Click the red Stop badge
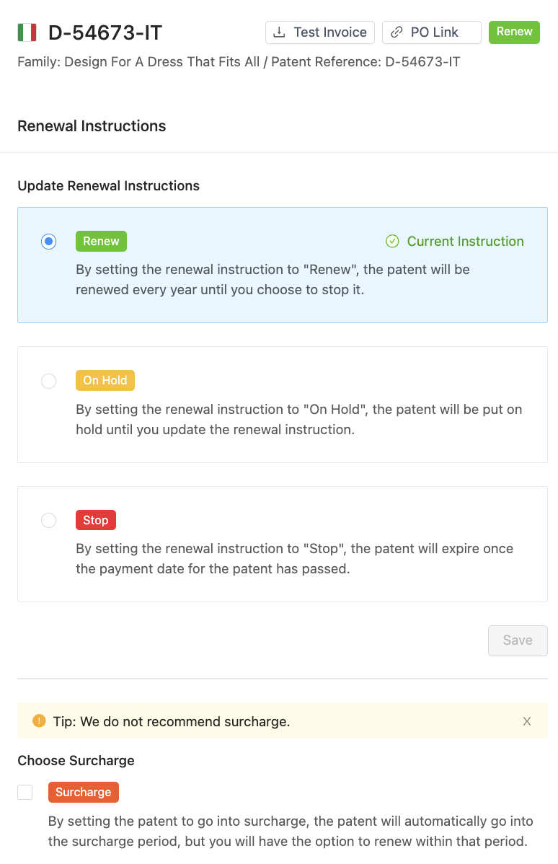558x864 pixels. tap(95, 520)
